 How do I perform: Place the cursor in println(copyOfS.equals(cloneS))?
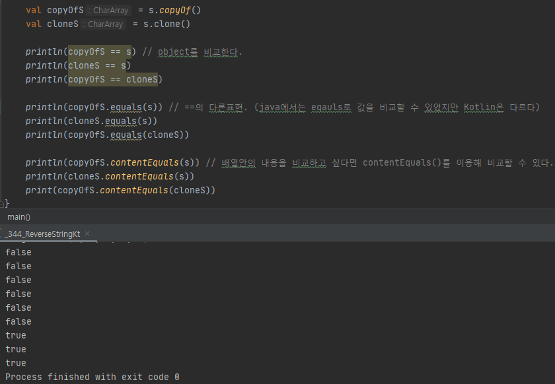(x=107, y=135)
